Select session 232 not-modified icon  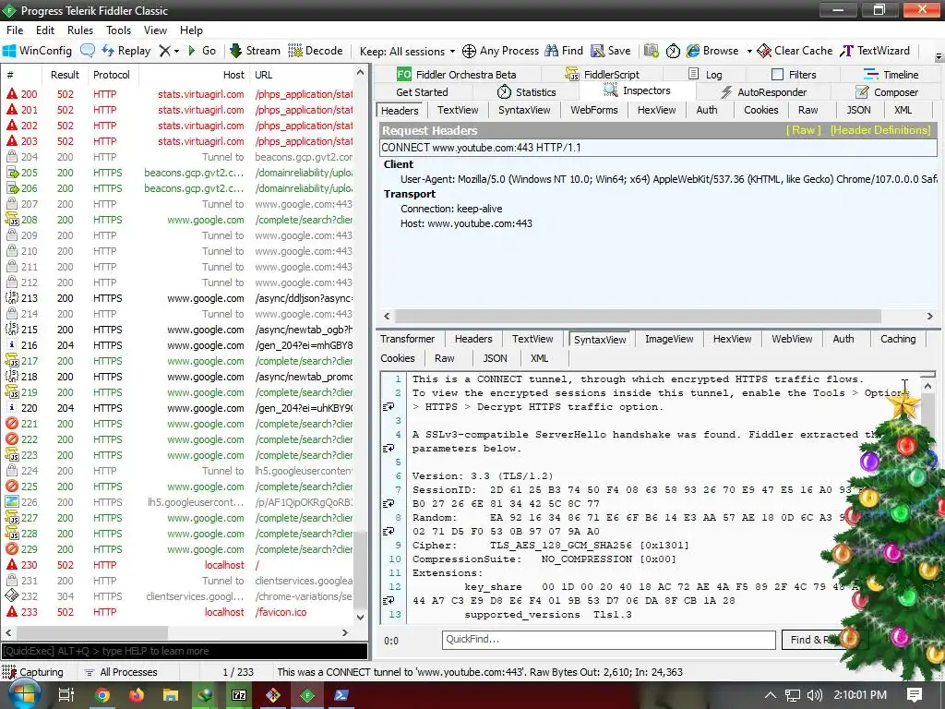[11, 595]
